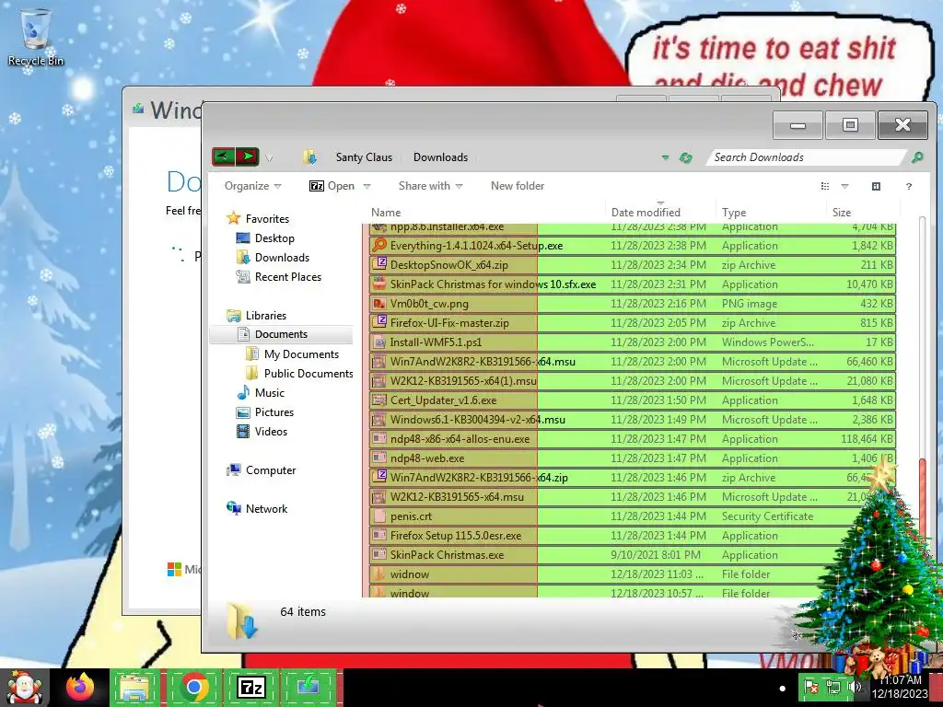Select Computer in navigation pane
Image resolution: width=943 pixels, height=707 pixels.
(x=261, y=470)
